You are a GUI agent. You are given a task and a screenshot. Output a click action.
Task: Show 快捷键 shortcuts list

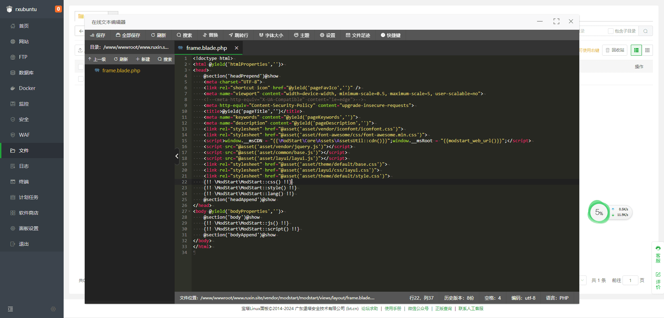click(391, 35)
